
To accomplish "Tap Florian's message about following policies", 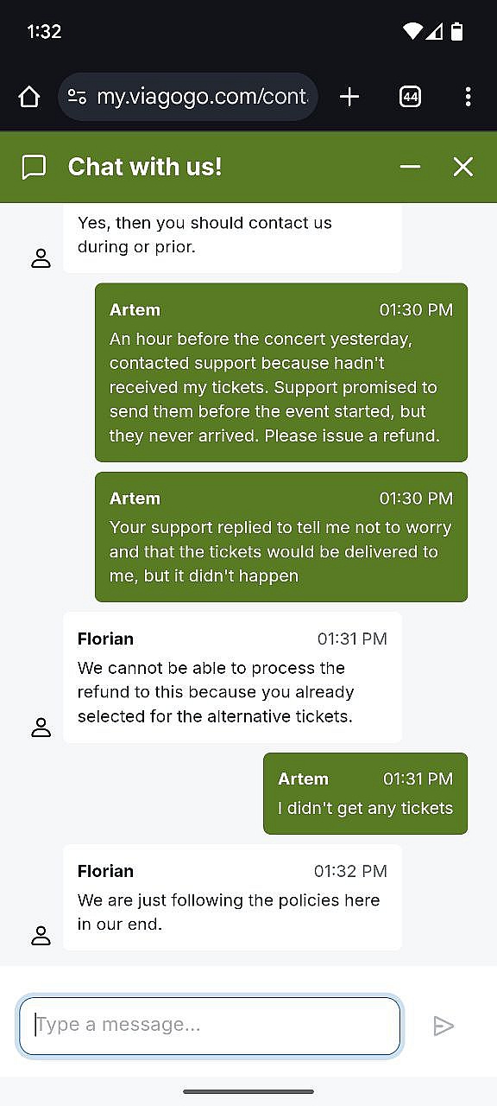I will (232, 898).
